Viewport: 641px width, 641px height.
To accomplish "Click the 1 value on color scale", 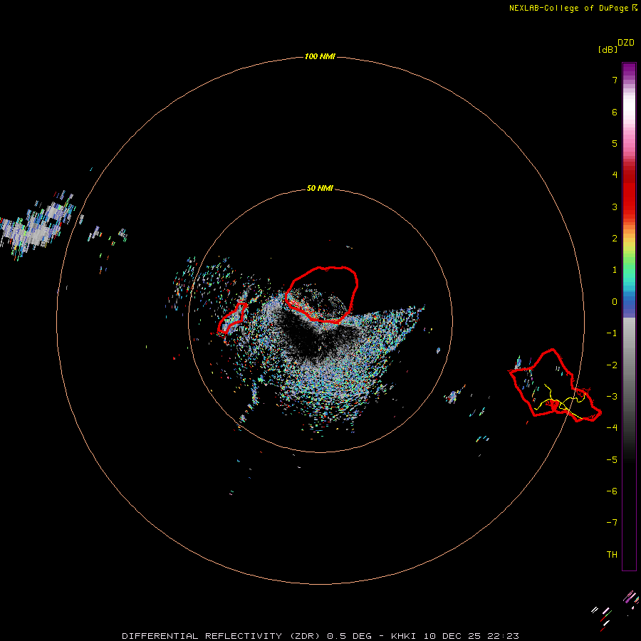I will [x=615, y=270].
